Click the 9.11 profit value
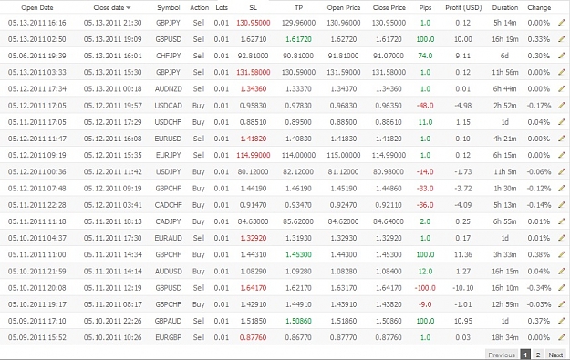 pyautogui.click(x=463, y=56)
